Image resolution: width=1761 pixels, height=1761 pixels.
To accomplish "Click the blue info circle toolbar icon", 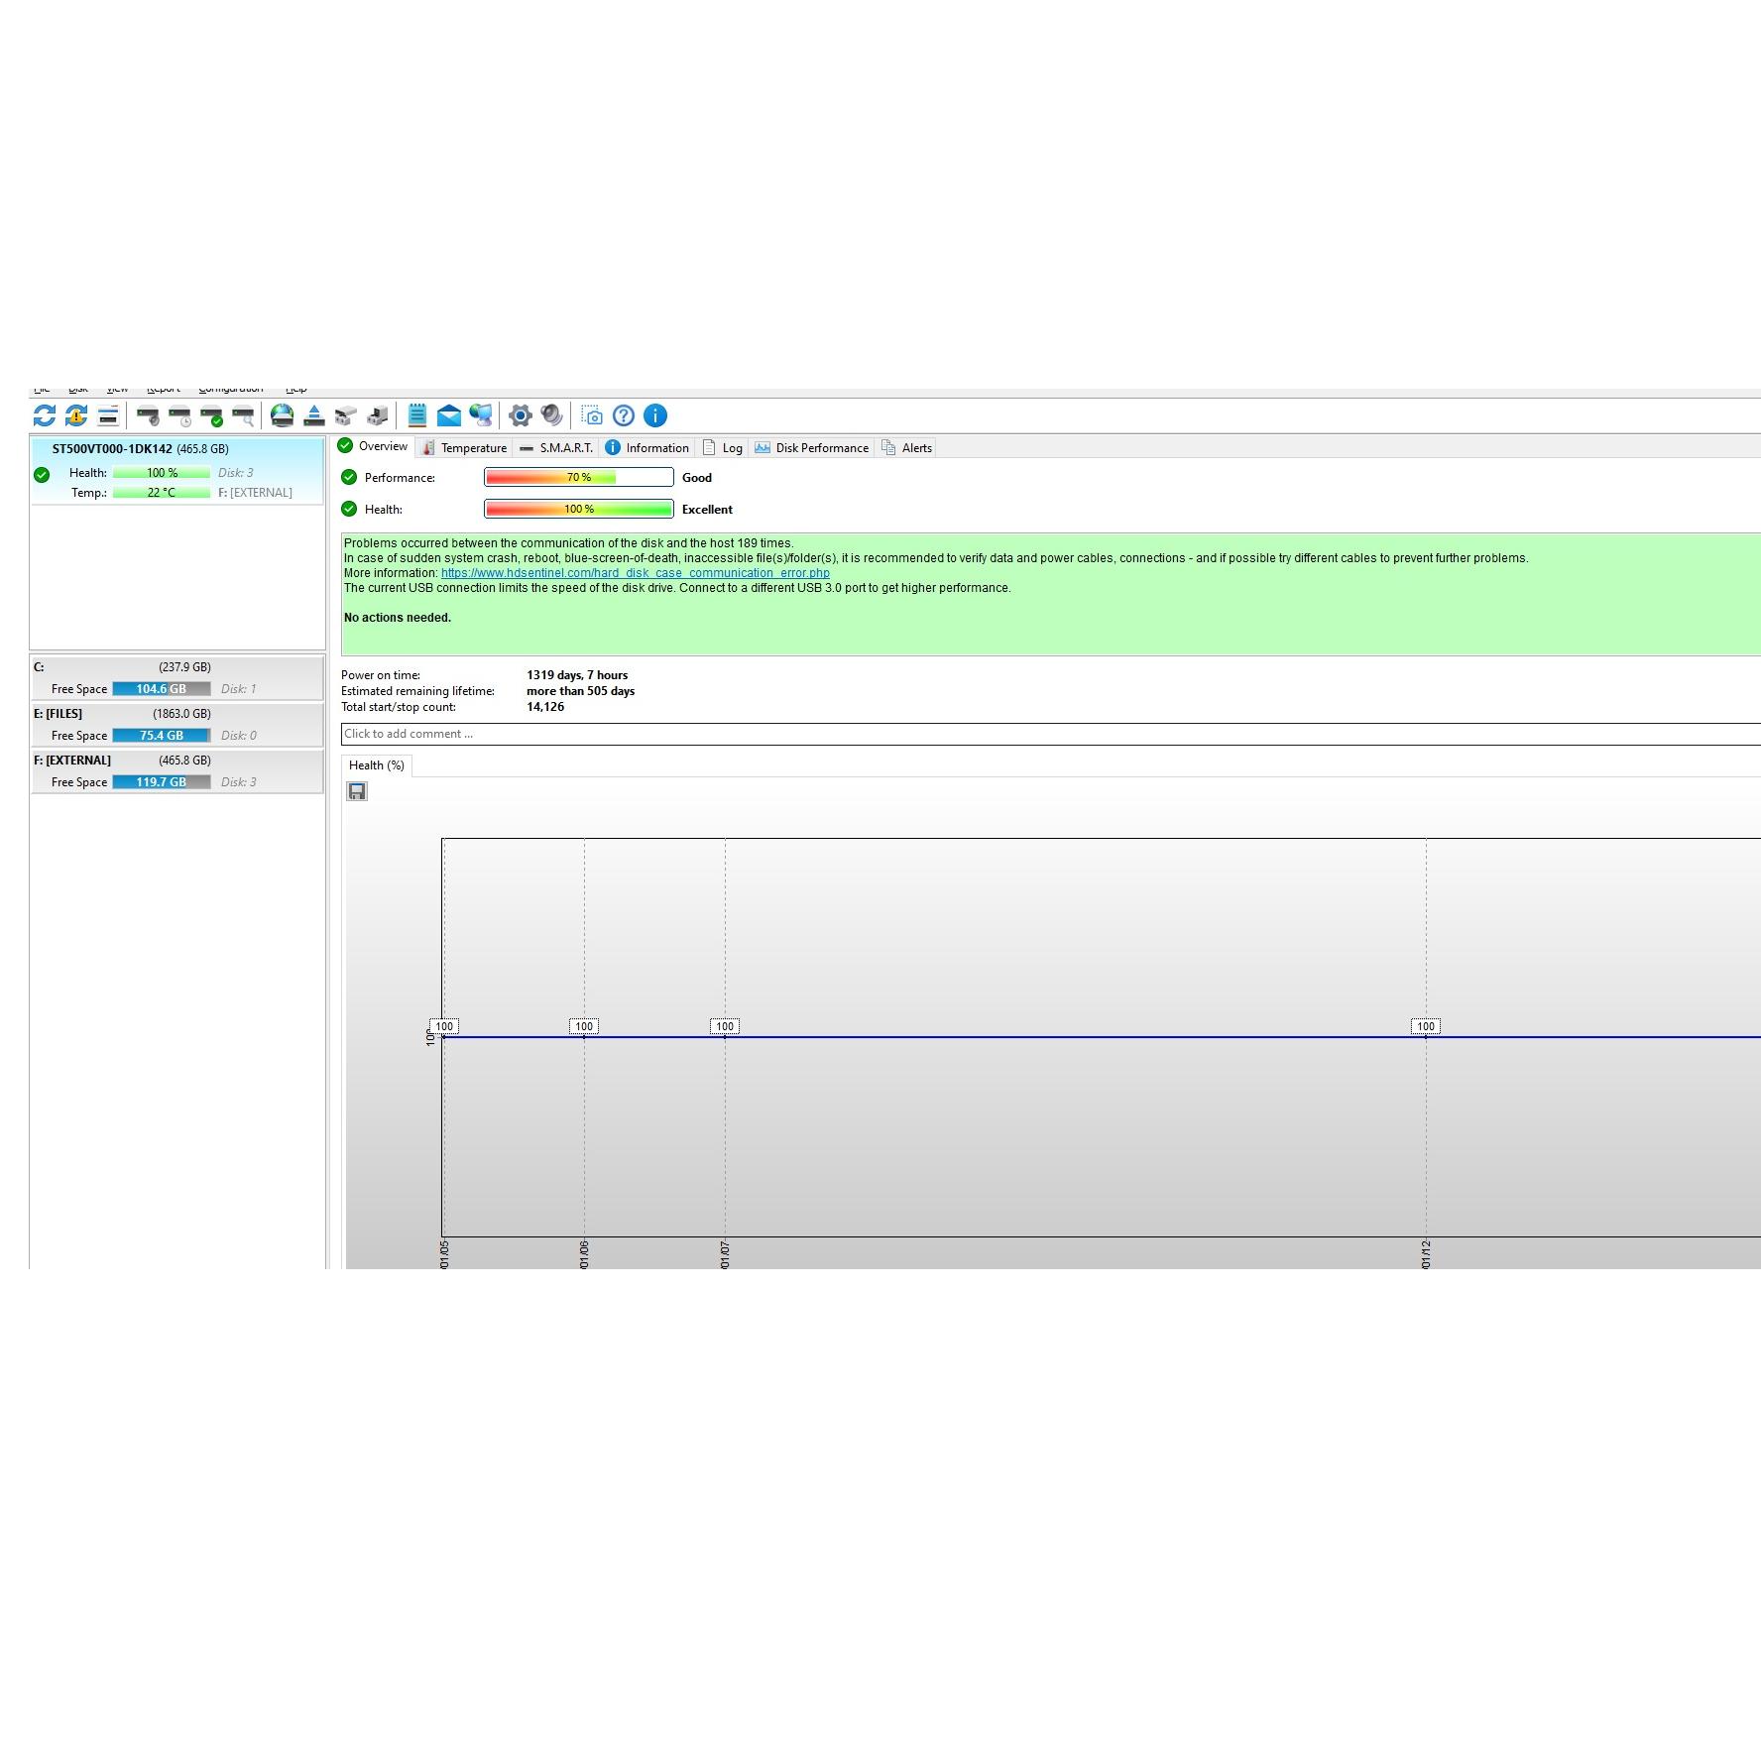I will coord(655,415).
